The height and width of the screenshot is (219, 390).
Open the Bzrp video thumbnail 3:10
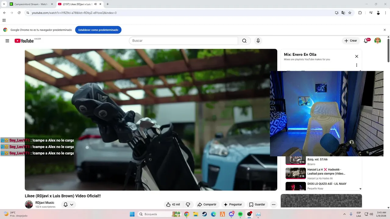(x=296, y=160)
